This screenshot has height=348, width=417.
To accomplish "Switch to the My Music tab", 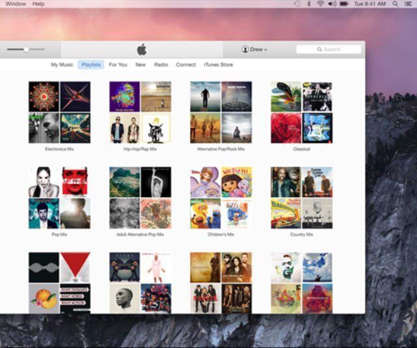I will [x=62, y=64].
